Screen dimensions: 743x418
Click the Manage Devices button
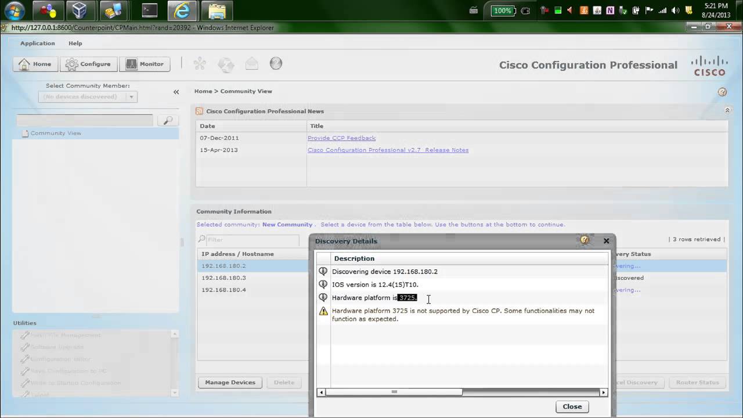coord(230,383)
